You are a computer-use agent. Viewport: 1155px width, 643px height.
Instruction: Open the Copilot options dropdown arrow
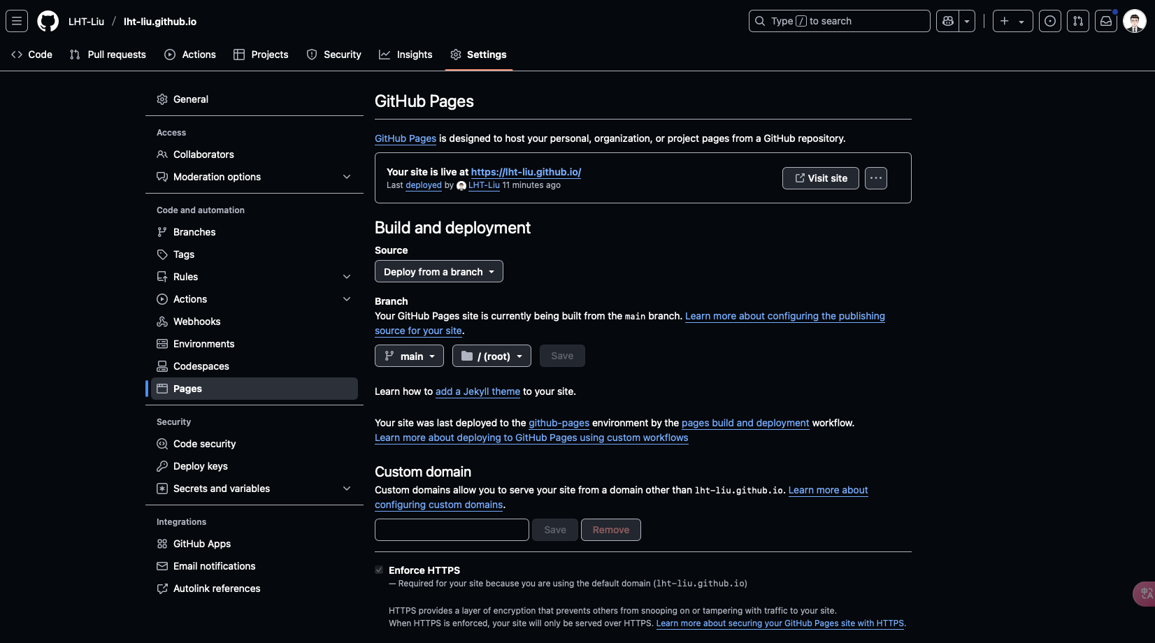(x=967, y=21)
